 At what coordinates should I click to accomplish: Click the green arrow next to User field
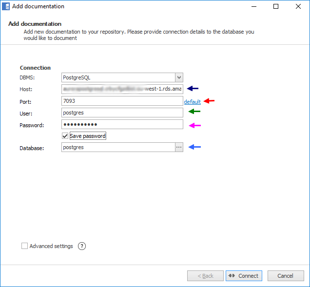click(194, 112)
